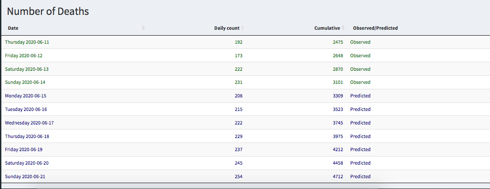Click the sort arrows next to Daily count
This screenshot has width=490, height=189.
[243, 28]
